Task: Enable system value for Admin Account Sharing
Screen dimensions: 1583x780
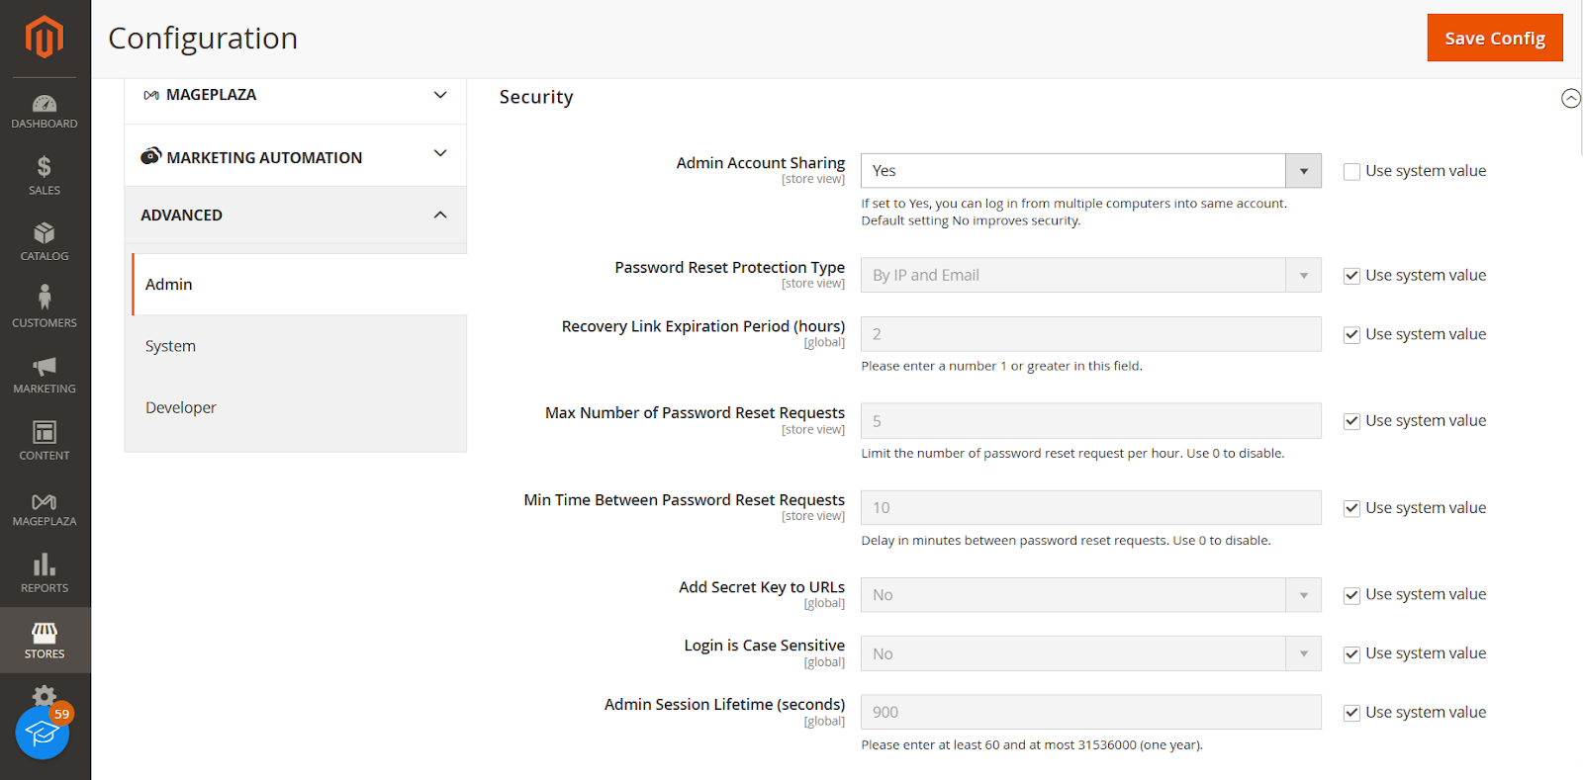Action: 1351,172
